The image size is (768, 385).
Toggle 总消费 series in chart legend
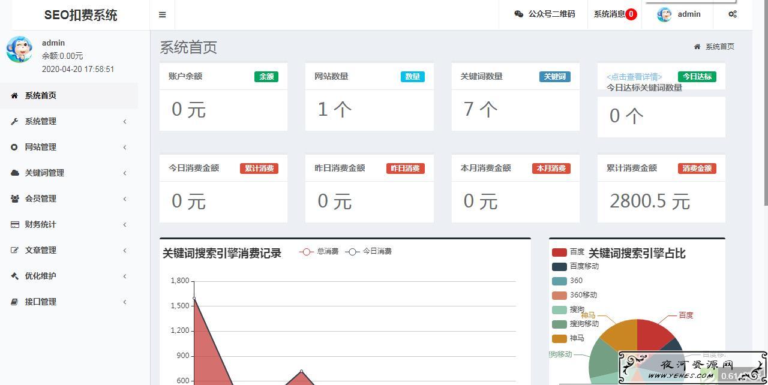(x=319, y=251)
